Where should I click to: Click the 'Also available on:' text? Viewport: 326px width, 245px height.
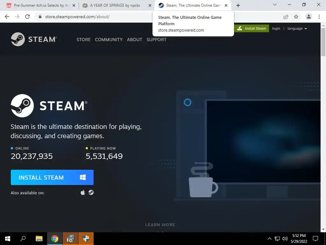(x=27, y=193)
